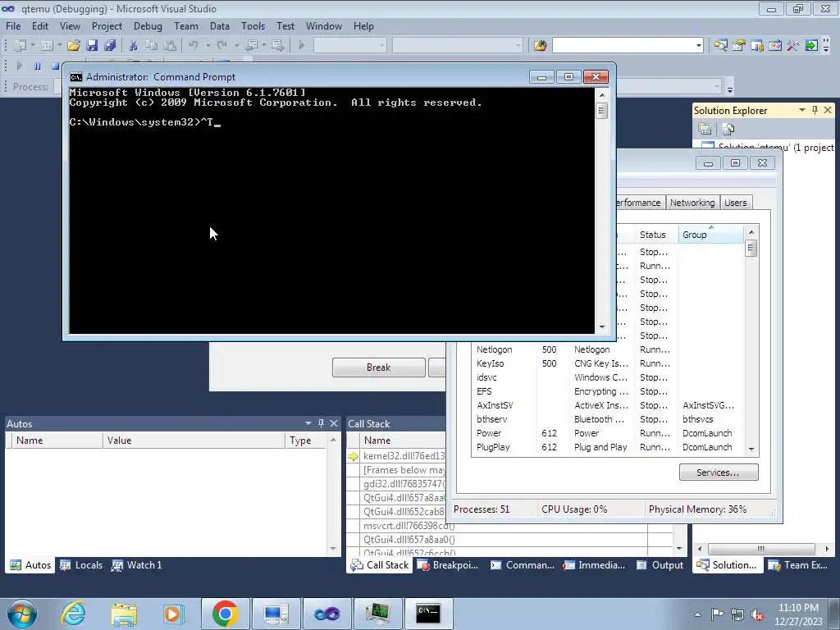Open the Autos panel window position dropdown
Viewport: 840px width, 630px height.
(308, 423)
